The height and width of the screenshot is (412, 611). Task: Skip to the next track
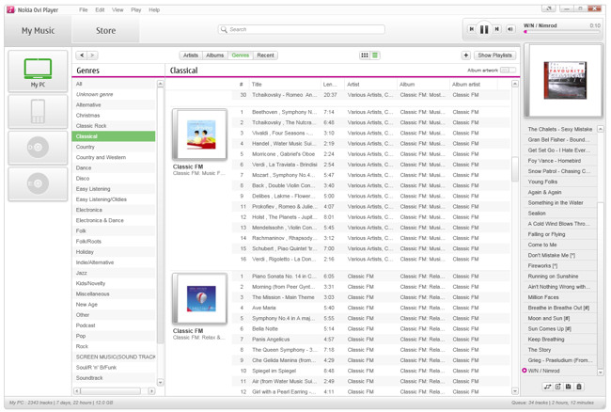[497, 30]
